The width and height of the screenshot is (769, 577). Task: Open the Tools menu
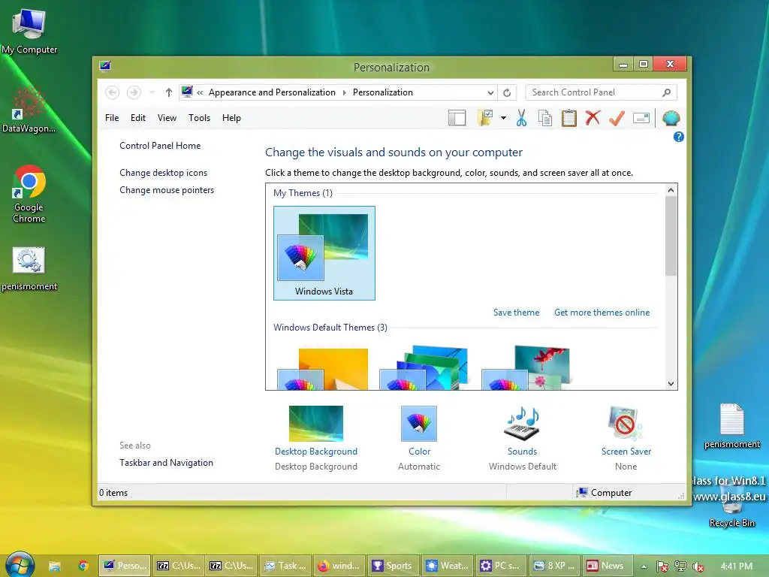(199, 118)
